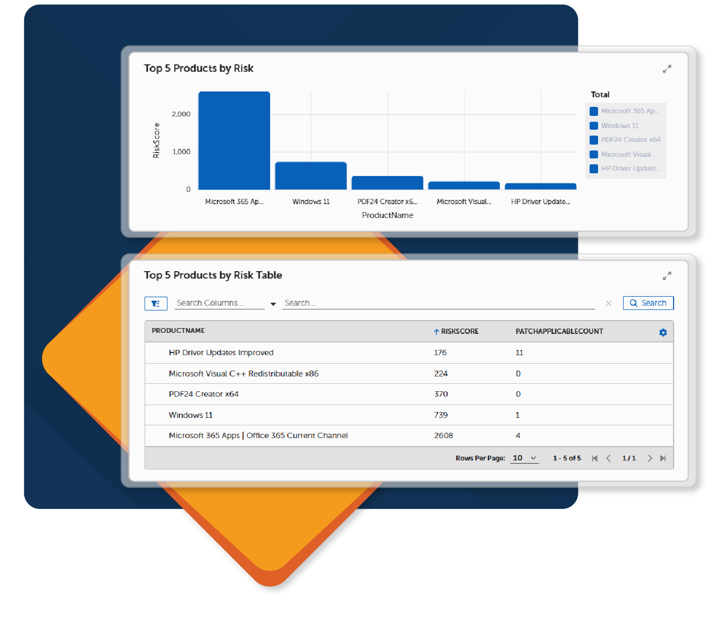Viewport: 723px width, 638px height.
Task: Click the PDF24 Creator x64 legend label
Action: [631, 140]
